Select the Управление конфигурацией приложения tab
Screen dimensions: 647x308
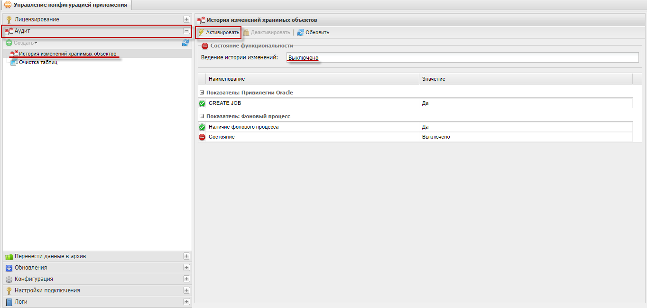pyautogui.click(x=66, y=5)
